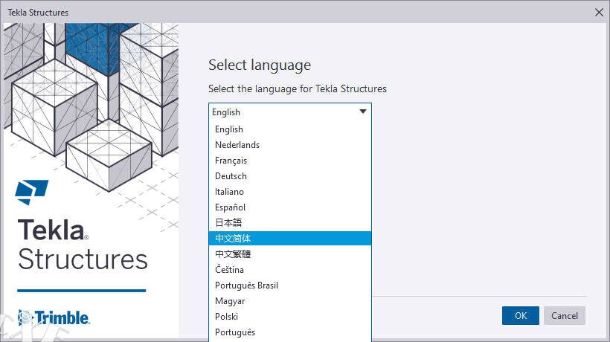Click the language combo box showing English
The width and height of the screenshot is (610, 342).
click(x=283, y=112)
